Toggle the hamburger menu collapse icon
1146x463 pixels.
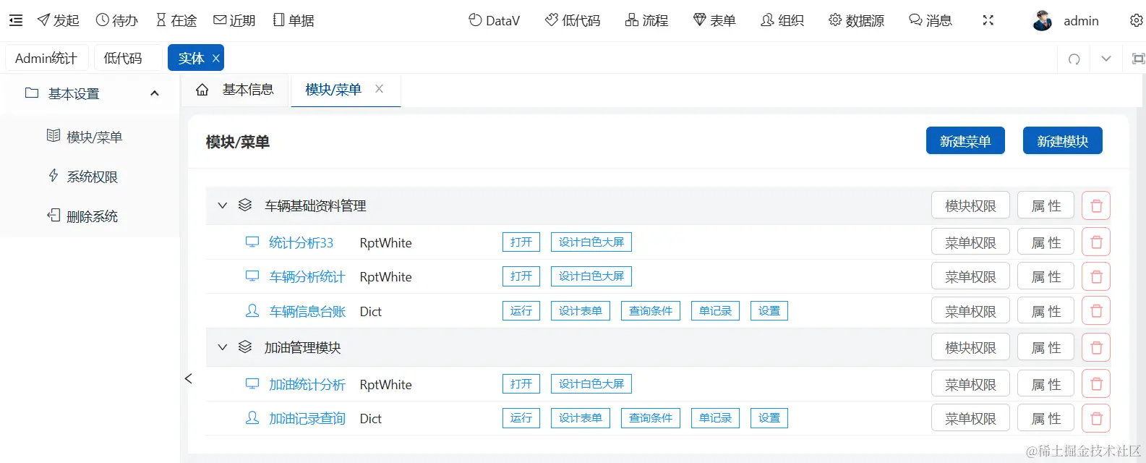click(16, 20)
